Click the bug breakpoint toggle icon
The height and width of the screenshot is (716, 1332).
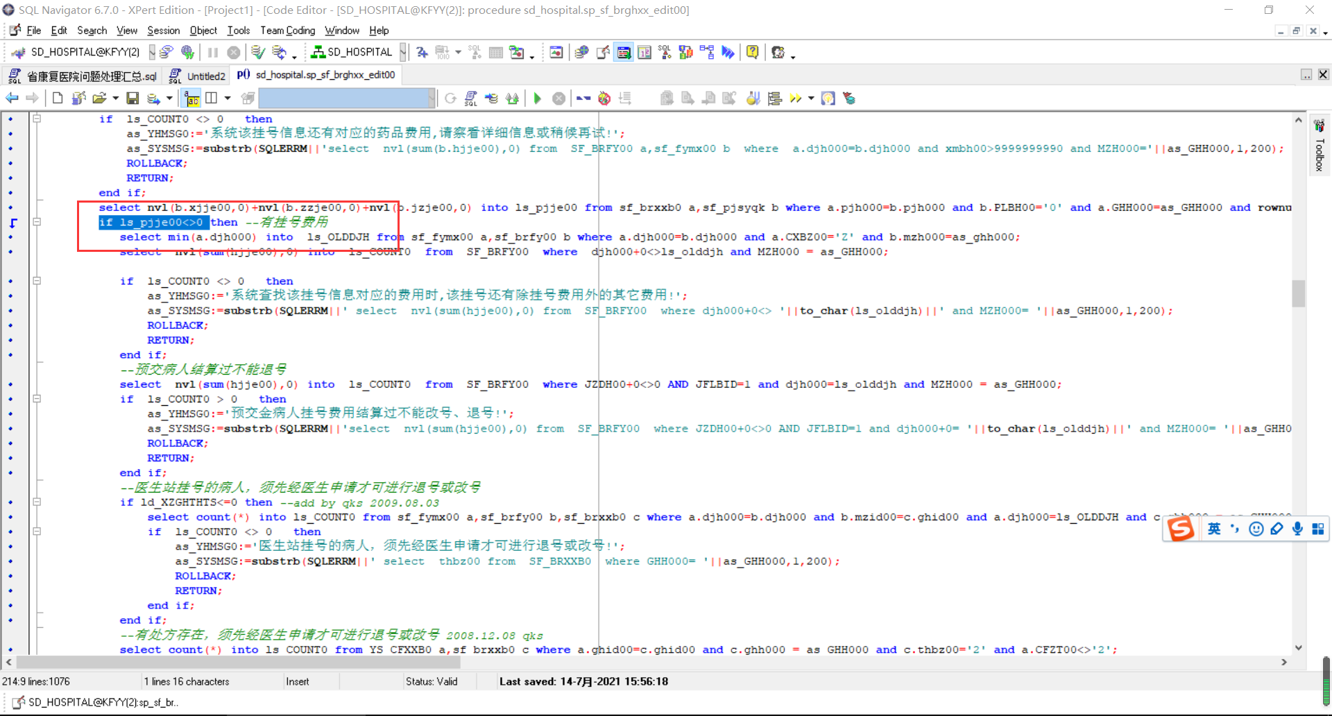[604, 99]
